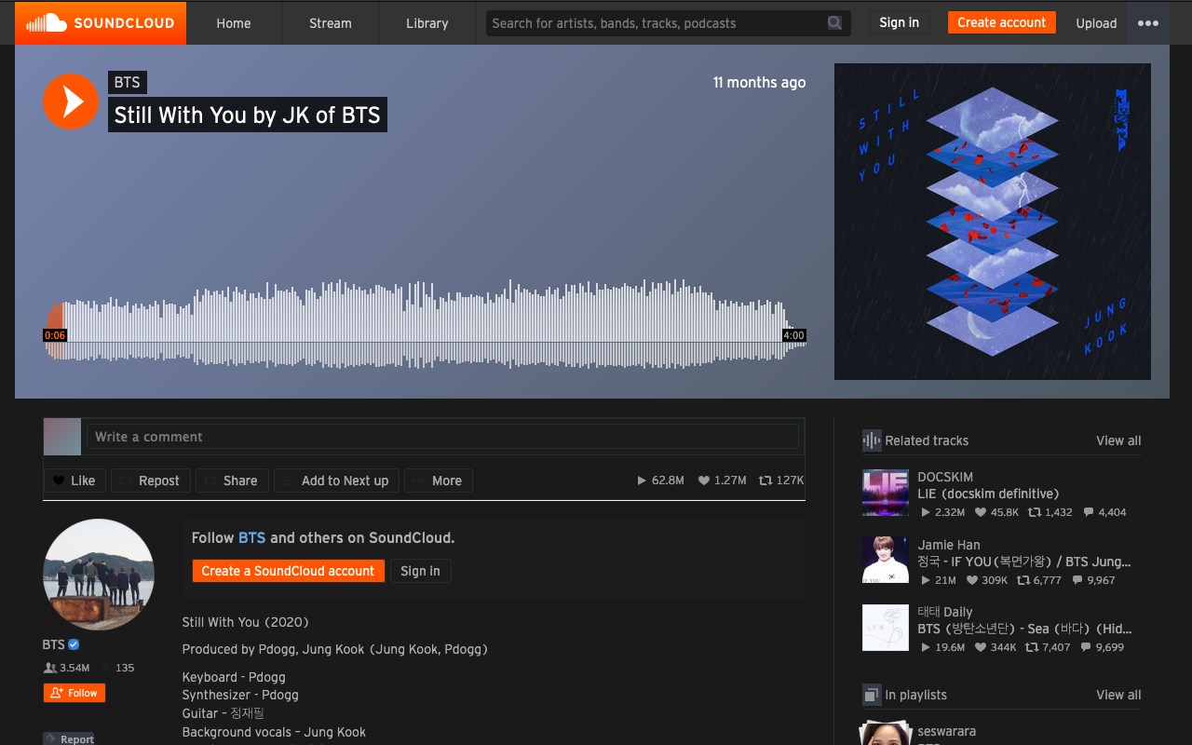Open the Library tab
The width and height of the screenshot is (1192, 745).
tap(427, 23)
